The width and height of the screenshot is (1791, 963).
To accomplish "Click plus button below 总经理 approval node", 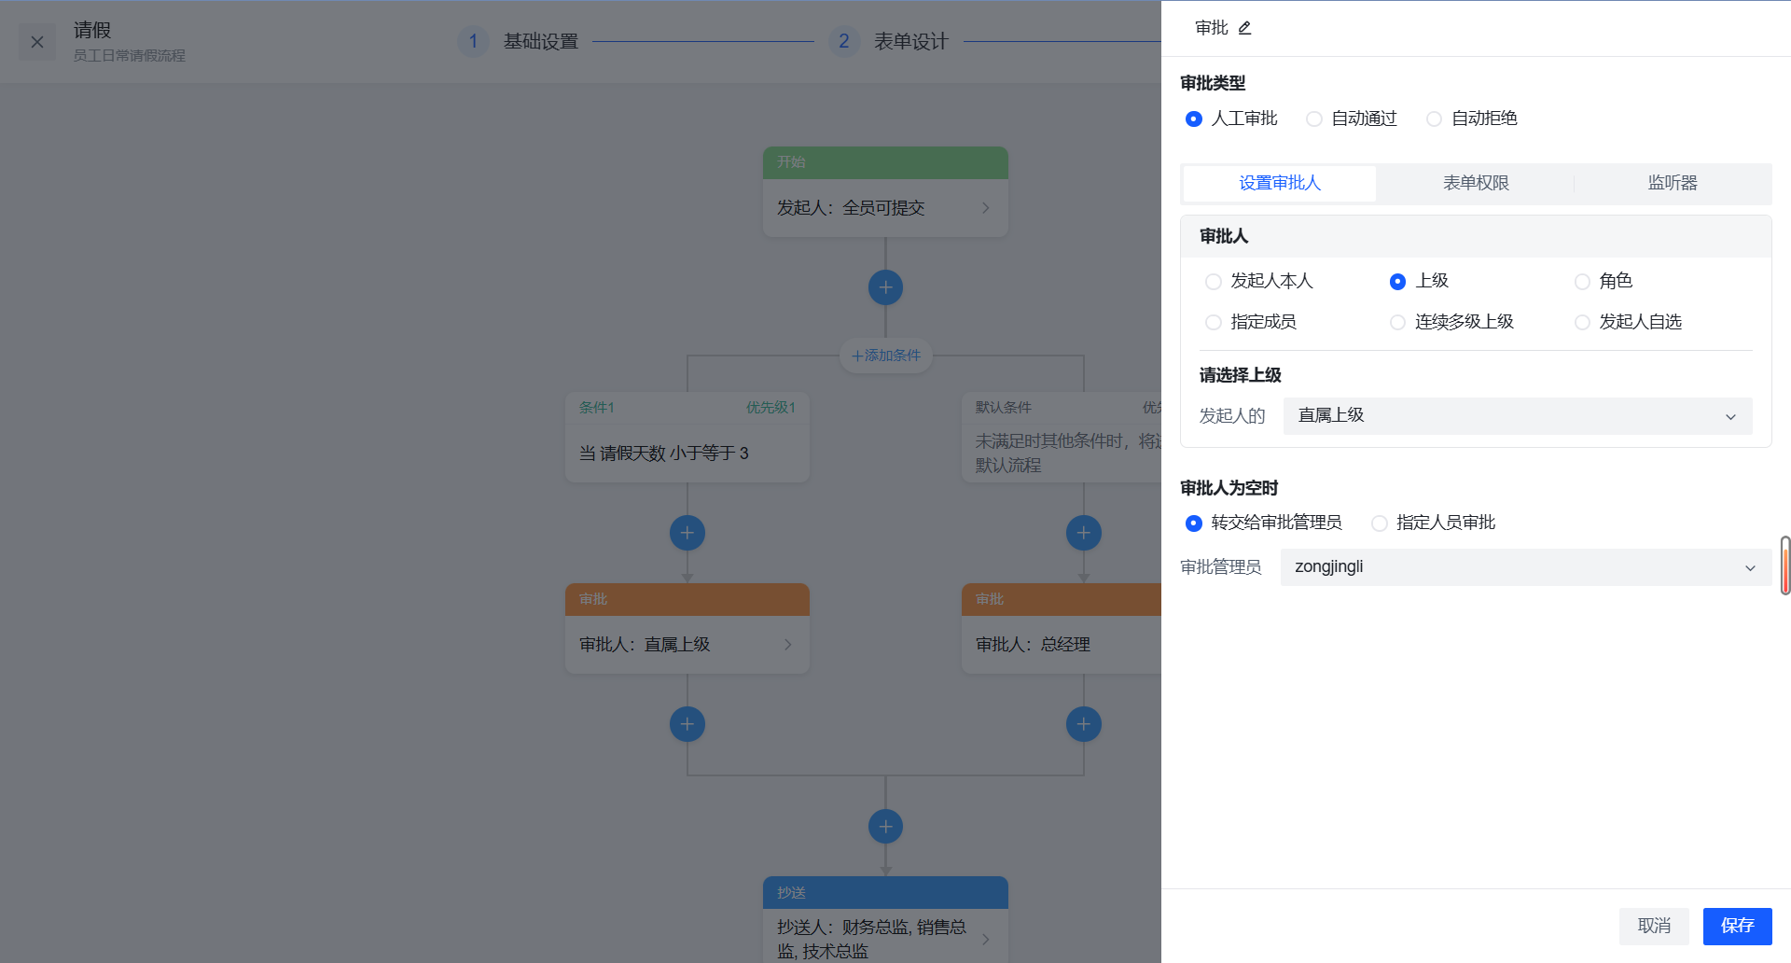I will pyautogui.click(x=1083, y=724).
